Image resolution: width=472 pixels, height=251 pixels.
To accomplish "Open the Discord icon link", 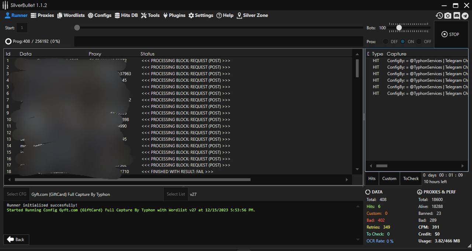I will coord(457,15).
